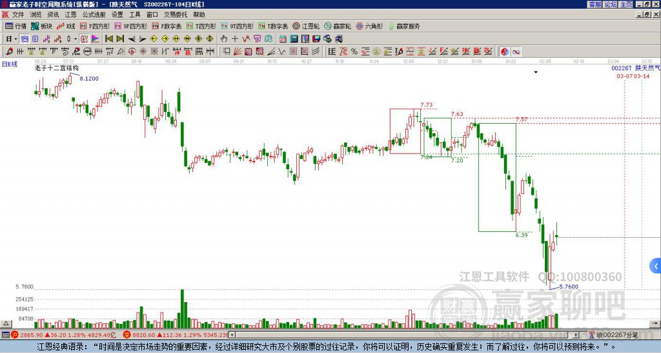Select the percent % retracement tool

tap(354, 52)
